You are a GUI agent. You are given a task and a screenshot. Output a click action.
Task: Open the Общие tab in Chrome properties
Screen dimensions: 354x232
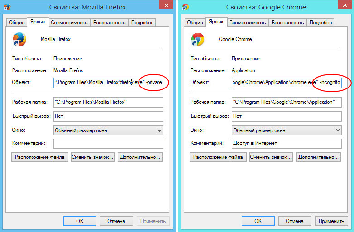[x=195, y=23]
